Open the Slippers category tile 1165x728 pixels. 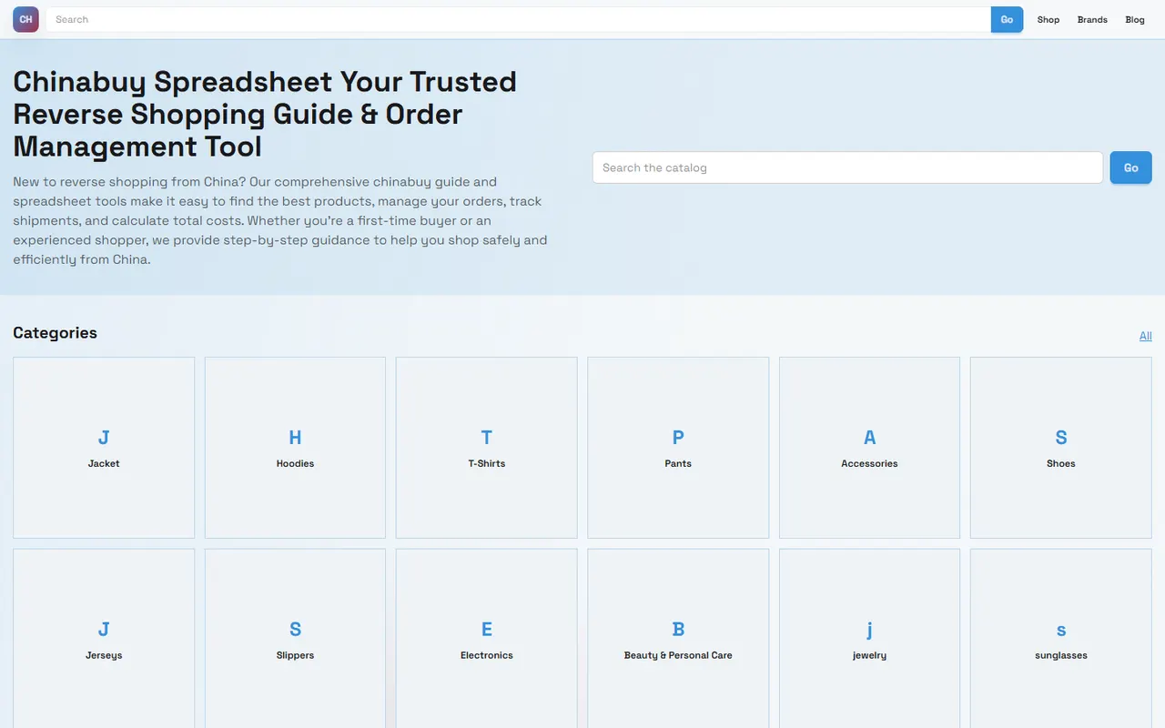[295, 638]
